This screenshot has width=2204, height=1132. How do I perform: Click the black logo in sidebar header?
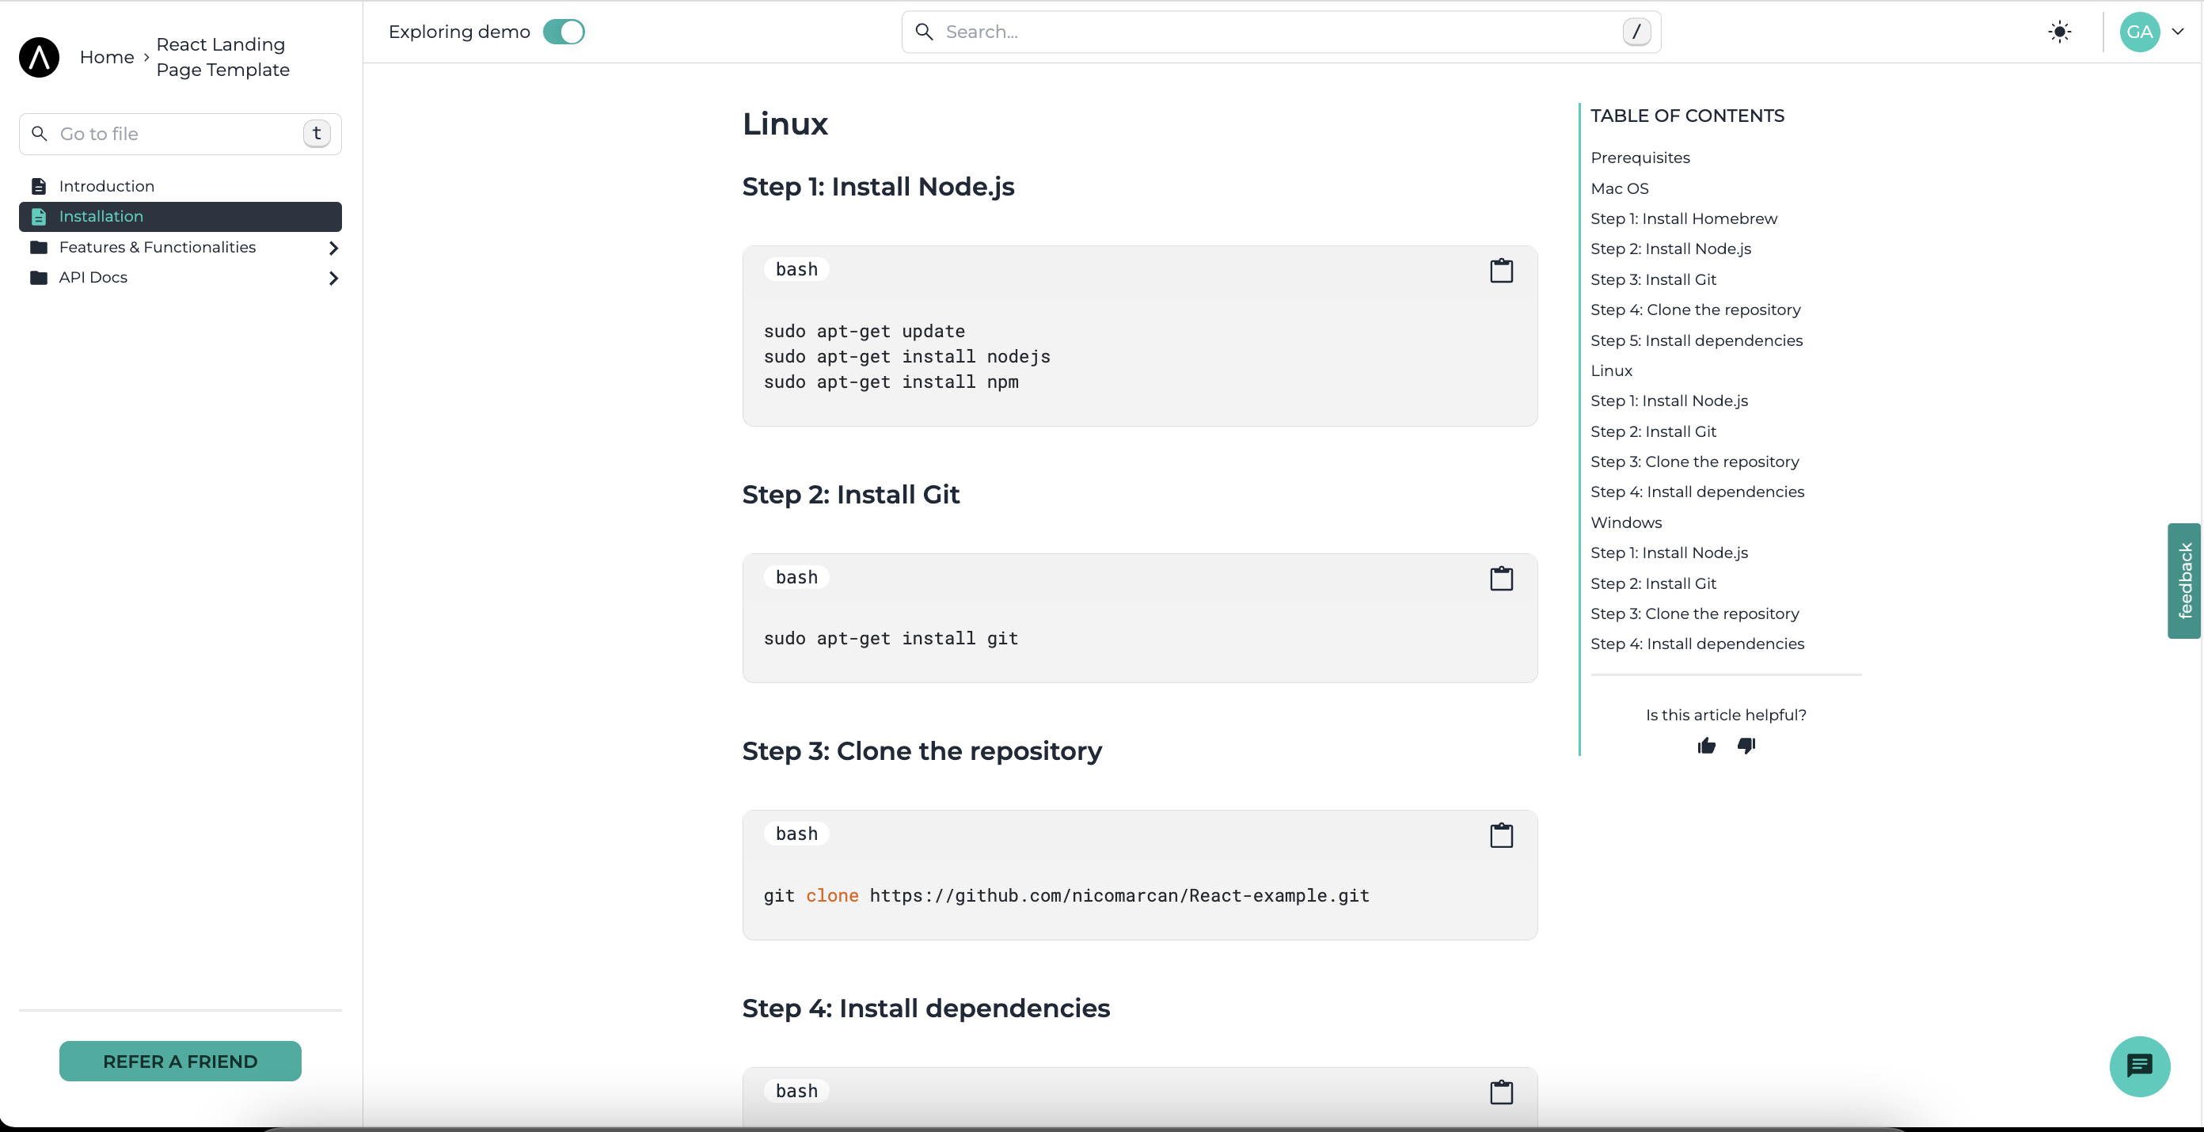tap(40, 57)
